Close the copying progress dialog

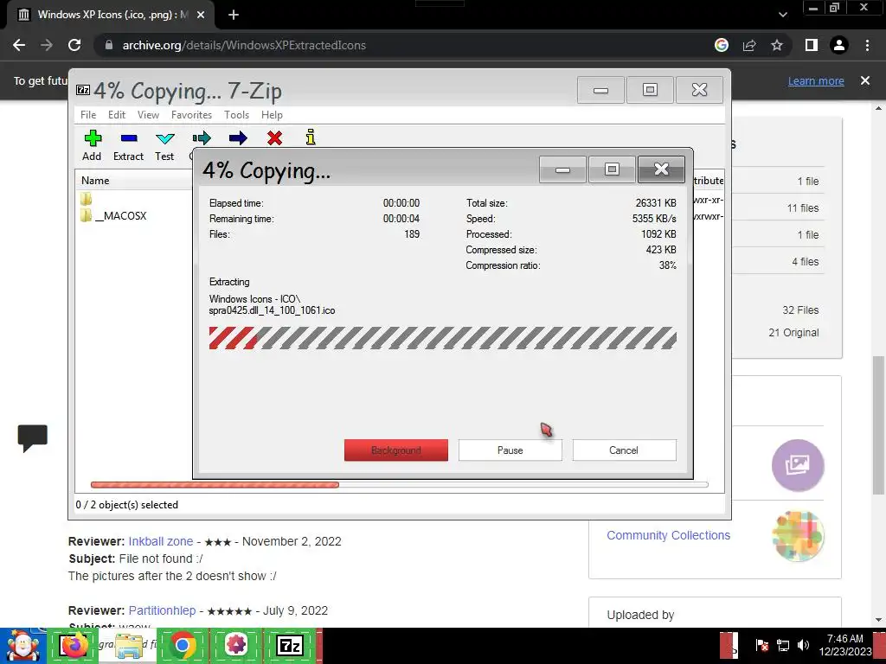tap(661, 169)
